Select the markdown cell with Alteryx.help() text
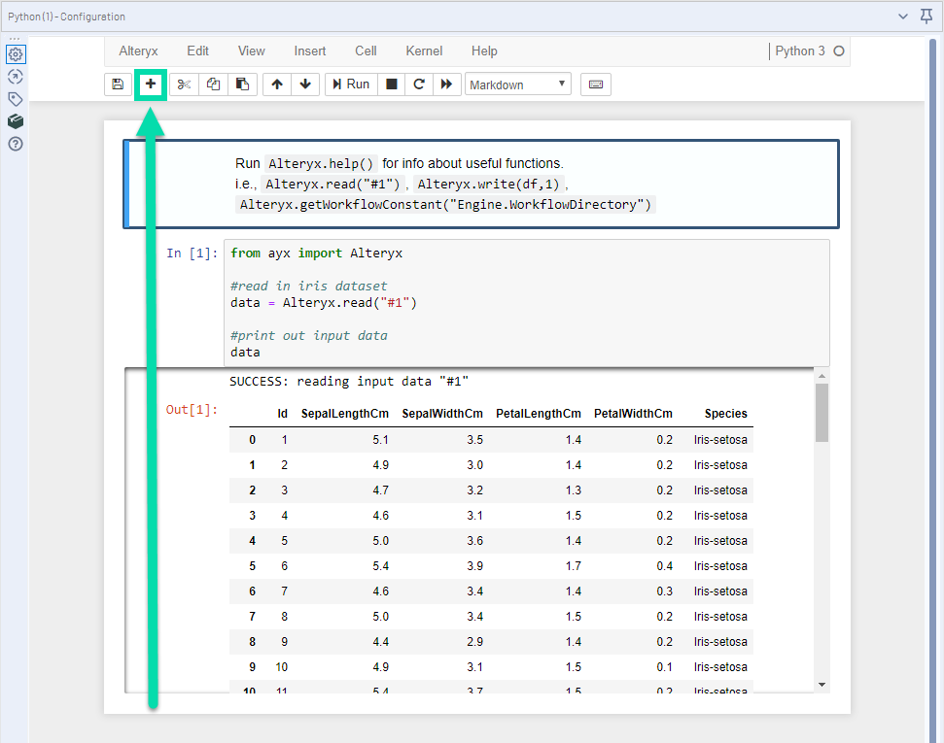The height and width of the screenshot is (743, 944). click(x=481, y=185)
